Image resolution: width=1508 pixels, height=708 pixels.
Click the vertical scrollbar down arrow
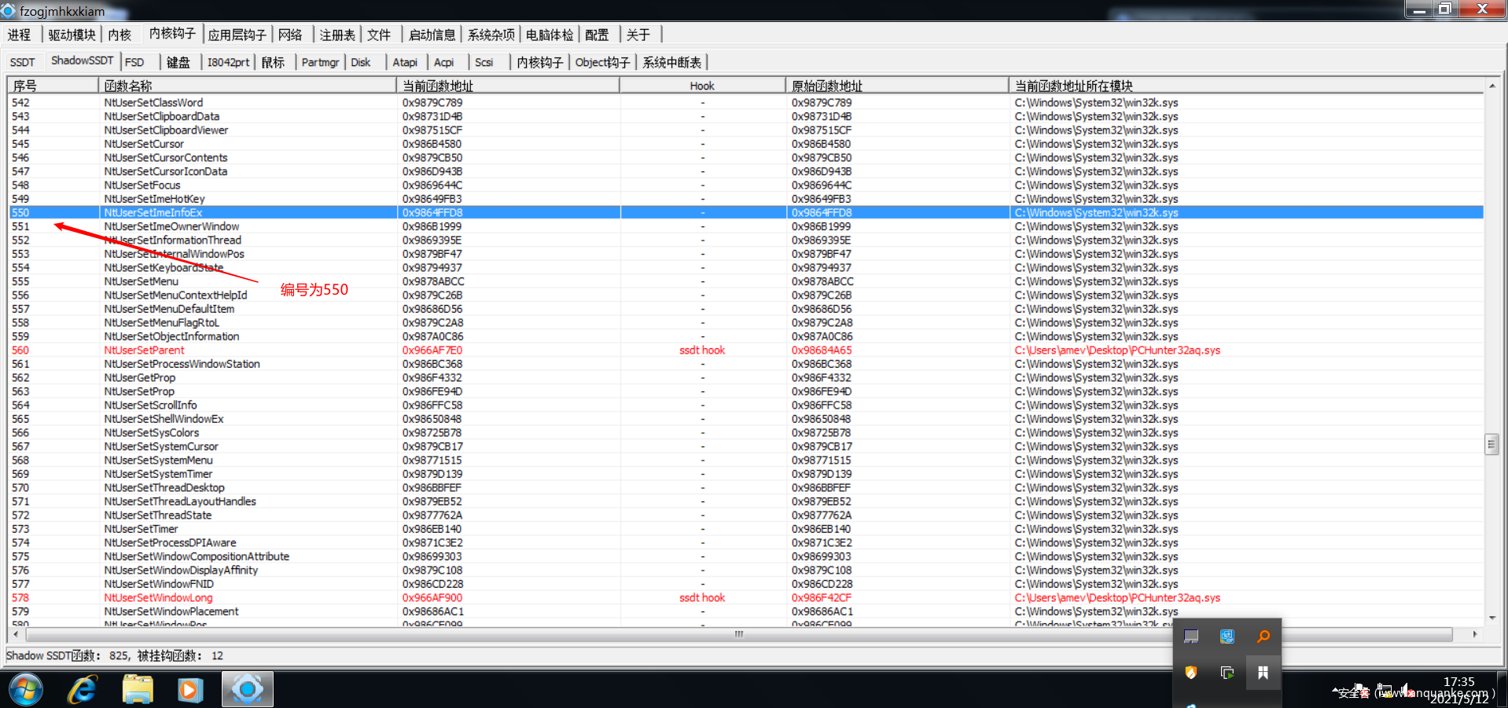click(1491, 618)
